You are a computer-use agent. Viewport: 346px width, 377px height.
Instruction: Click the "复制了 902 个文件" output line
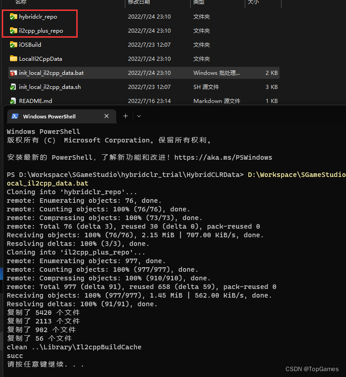(41, 330)
